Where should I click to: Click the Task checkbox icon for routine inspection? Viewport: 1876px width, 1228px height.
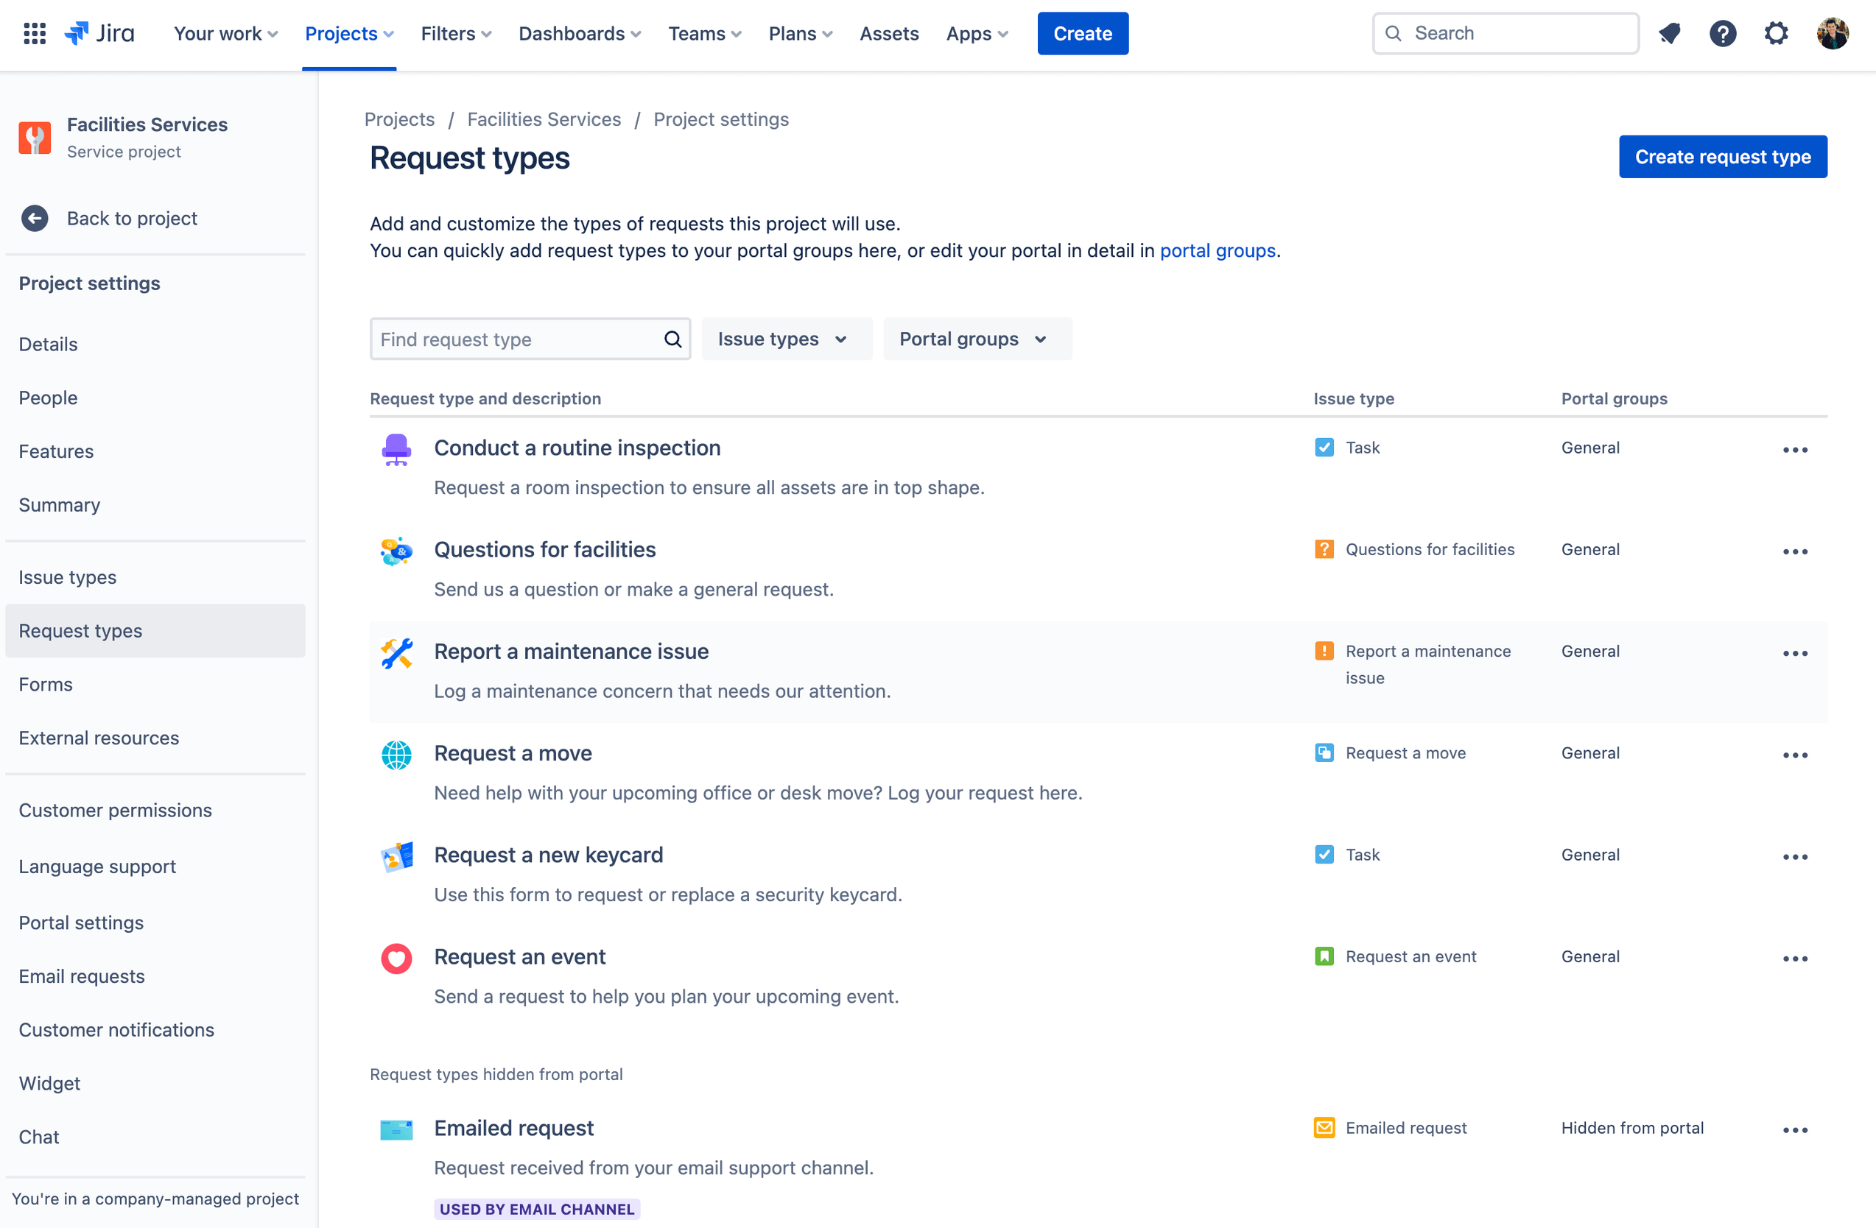1325,447
